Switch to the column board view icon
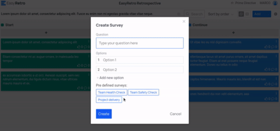This screenshot has width=280, height=131. (241, 14)
